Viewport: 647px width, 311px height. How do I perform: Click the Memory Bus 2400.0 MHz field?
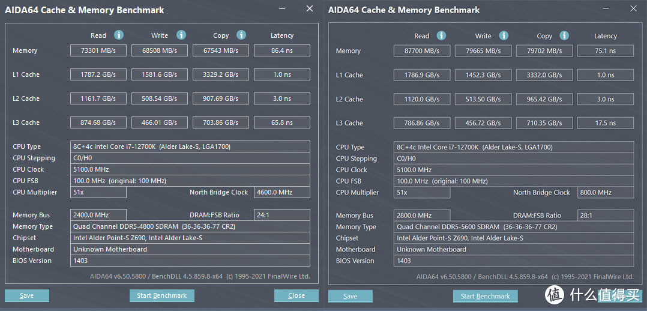pos(98,215)
